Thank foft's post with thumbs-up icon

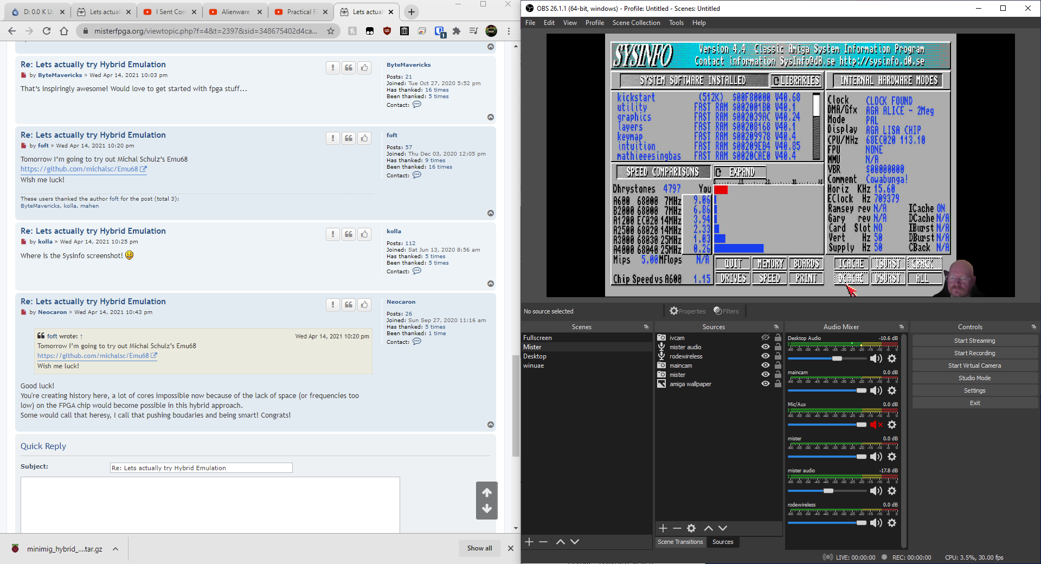point(364,138)
